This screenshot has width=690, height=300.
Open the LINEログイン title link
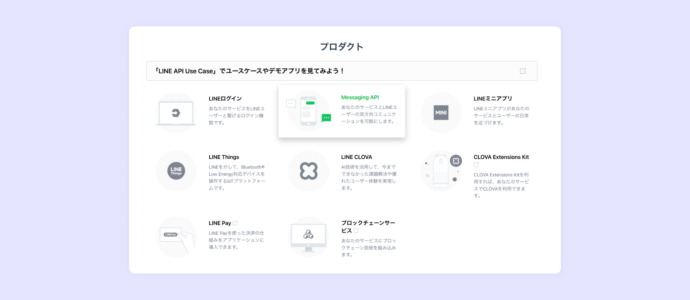click(225, 99)
